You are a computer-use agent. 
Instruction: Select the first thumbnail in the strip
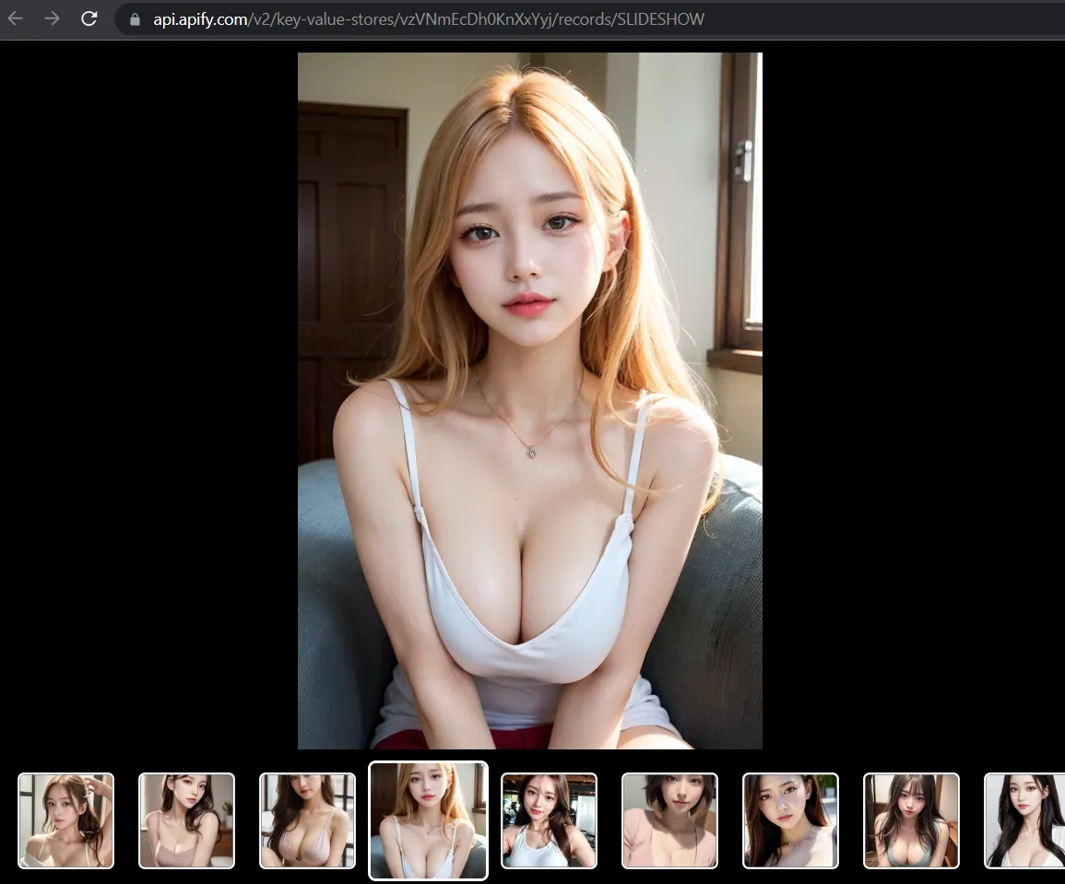click(x=65, y=820)
